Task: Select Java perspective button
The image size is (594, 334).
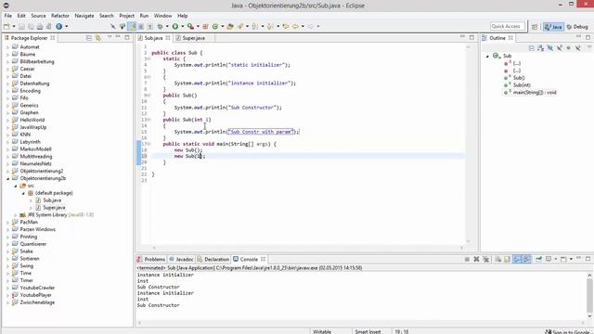Action: pyautogui.click(x=553, y=27)
